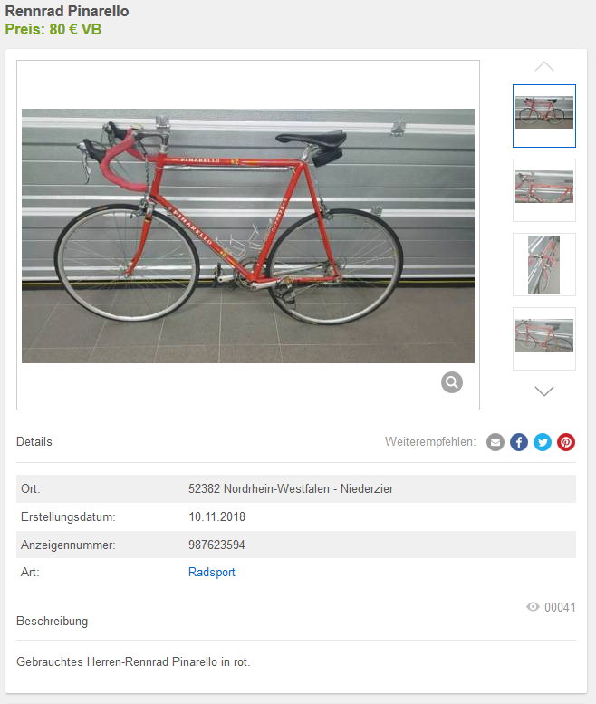This screenshot has width=596, height=704.
Task: Pin listing on Pinterest
Action: coord(566,442)
